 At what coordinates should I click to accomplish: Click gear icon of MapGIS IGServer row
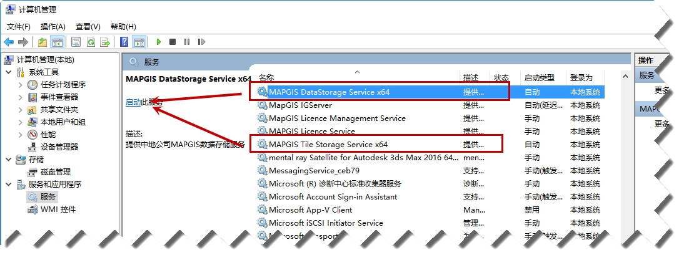(x=262, y=105)
